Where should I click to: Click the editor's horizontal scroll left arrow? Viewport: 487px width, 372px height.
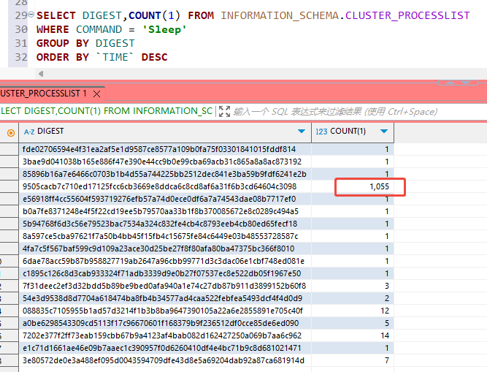coord(41,74)
